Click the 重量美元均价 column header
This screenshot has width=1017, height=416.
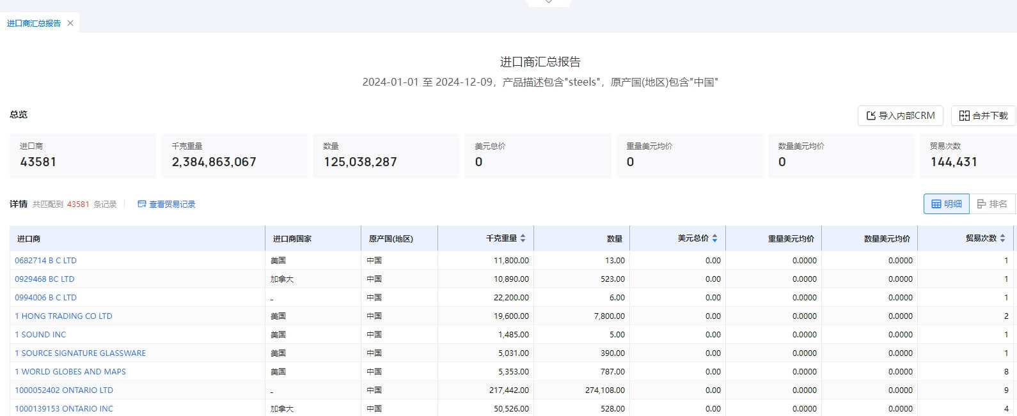point(774,238)
